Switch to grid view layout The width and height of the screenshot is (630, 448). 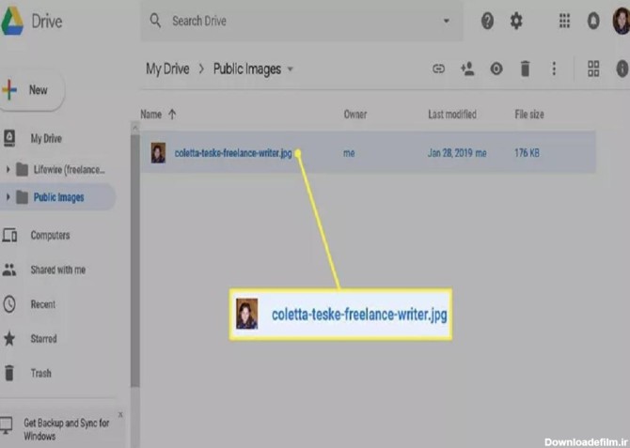pos(593,69)
